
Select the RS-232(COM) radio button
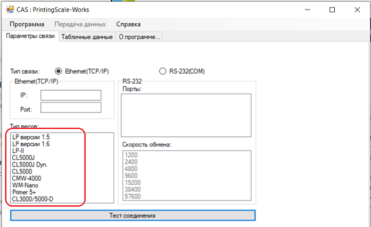(x=163, y=71)
